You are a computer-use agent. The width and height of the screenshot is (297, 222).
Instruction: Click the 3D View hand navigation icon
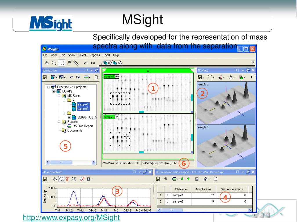click(x=230, y=77)
